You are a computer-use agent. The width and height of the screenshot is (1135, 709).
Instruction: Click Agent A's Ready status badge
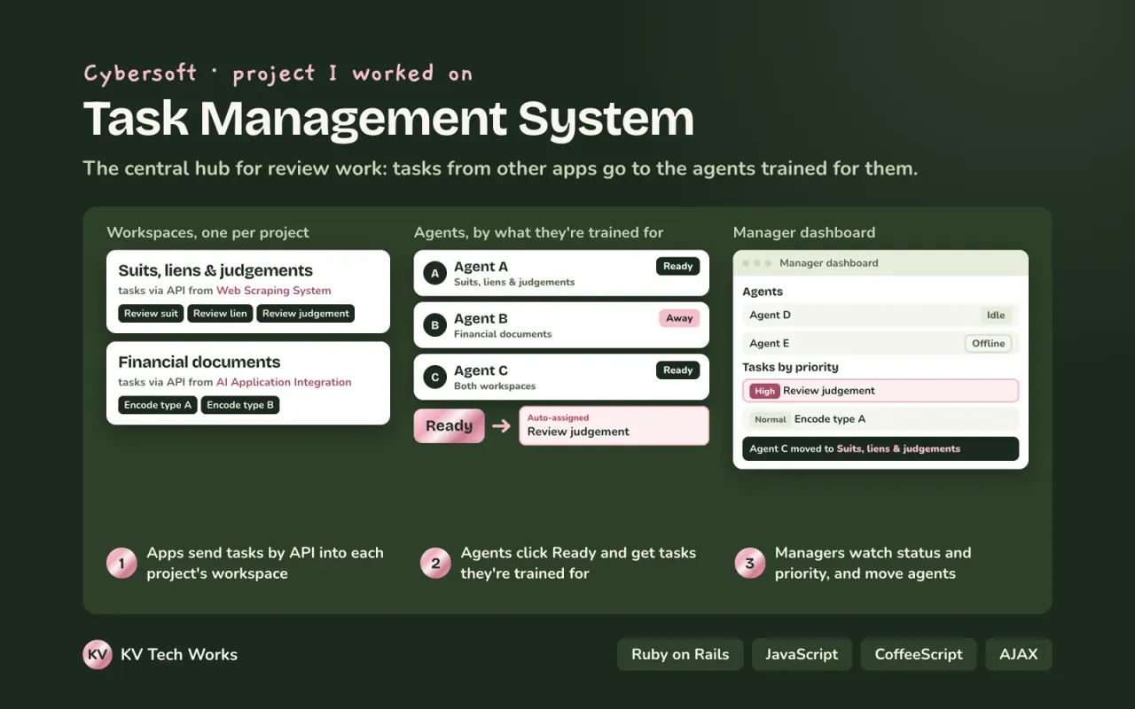(678, 266)
